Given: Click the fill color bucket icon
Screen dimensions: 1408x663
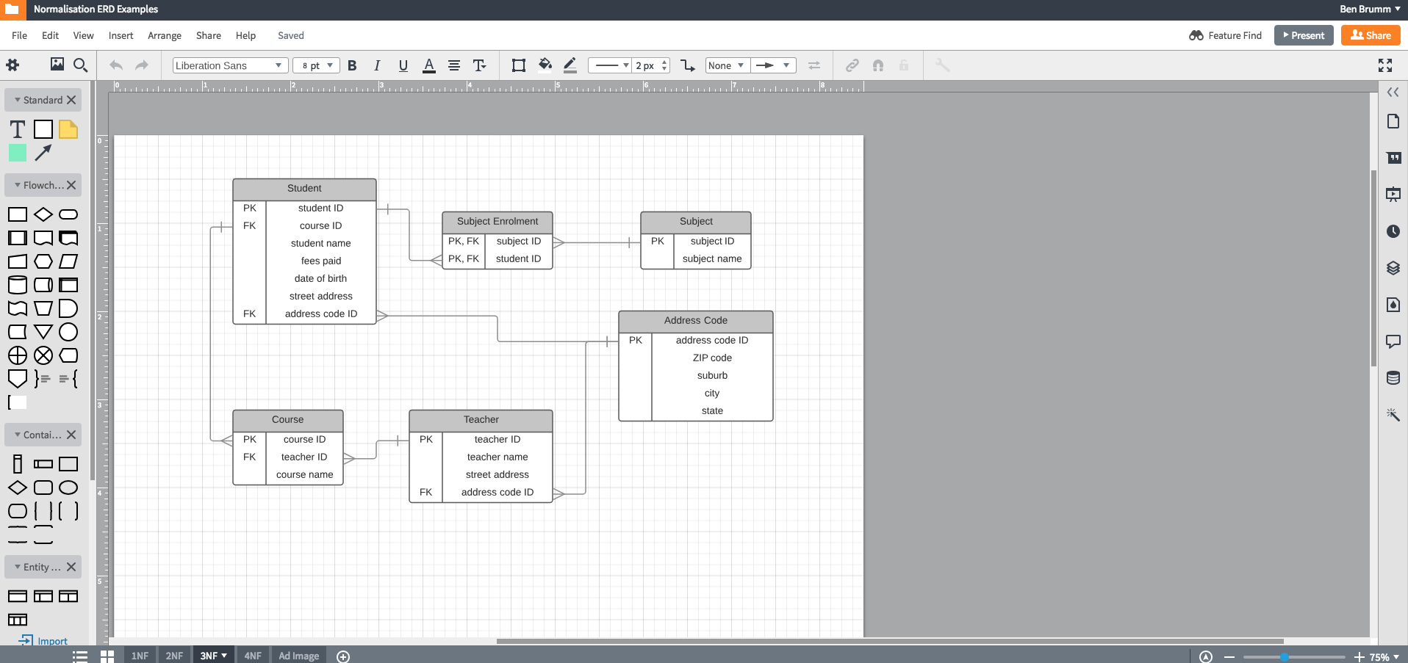Looking at the screenshot, I should tap(545, 65).
